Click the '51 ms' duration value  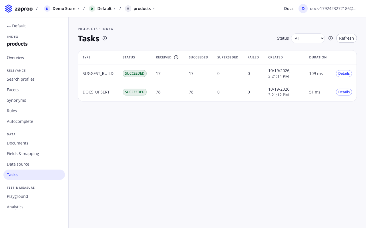(x=315, y=92)
